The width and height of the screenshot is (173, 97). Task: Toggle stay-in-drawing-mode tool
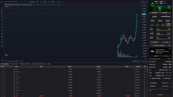pyautogui.click(x=2, y=37)
